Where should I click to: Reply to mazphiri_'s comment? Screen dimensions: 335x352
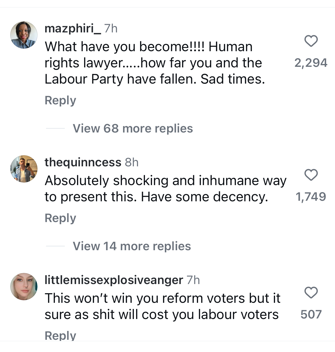click(x=60, y=100)
